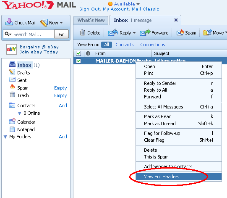Choose Mark as Read menu item
Viewport: 227px width, 198px height.
(179, 116)
